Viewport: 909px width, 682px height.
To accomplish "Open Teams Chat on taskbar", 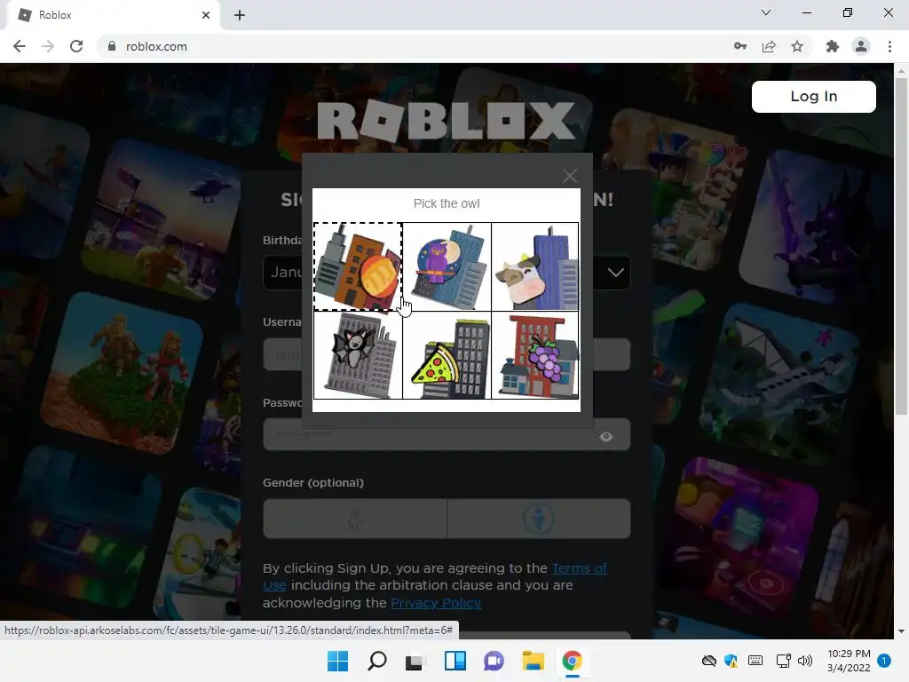I will 494,661.
